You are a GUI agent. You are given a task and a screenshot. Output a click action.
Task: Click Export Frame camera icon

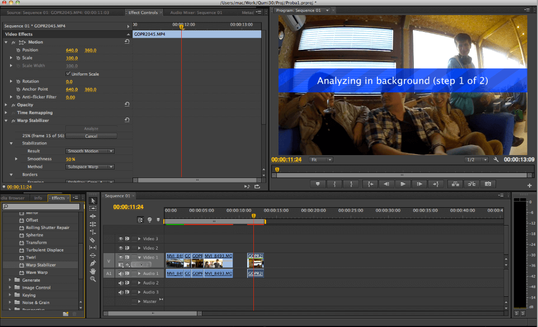click(x=488, y=184)
